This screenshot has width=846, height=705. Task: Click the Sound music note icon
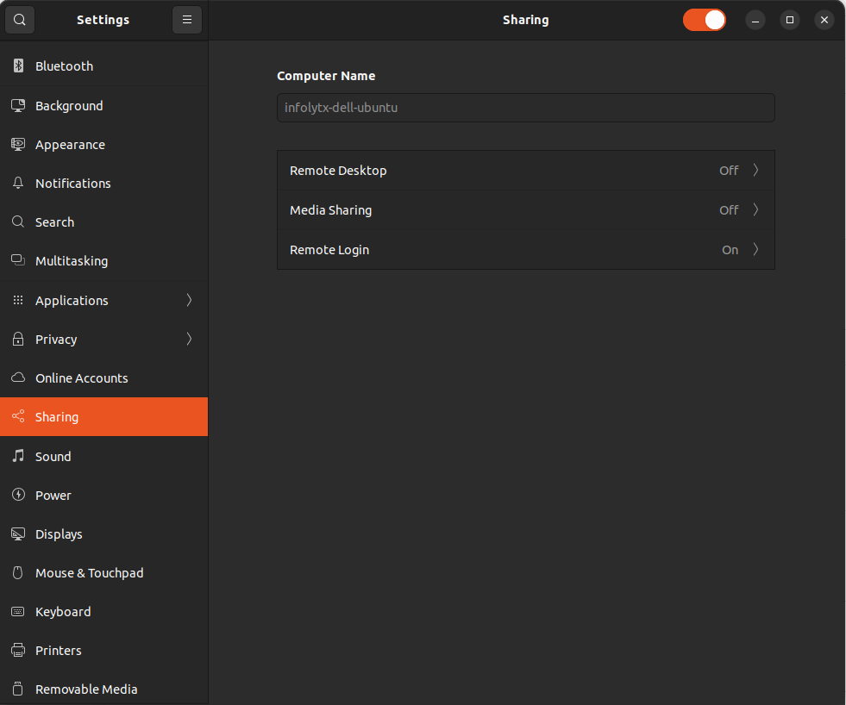click(18, 457)
